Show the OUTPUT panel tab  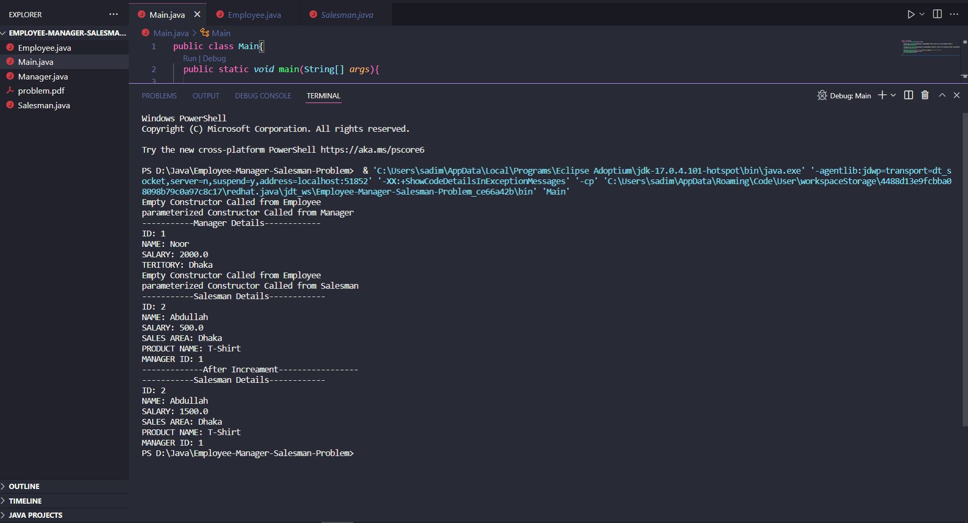(206, 96)
